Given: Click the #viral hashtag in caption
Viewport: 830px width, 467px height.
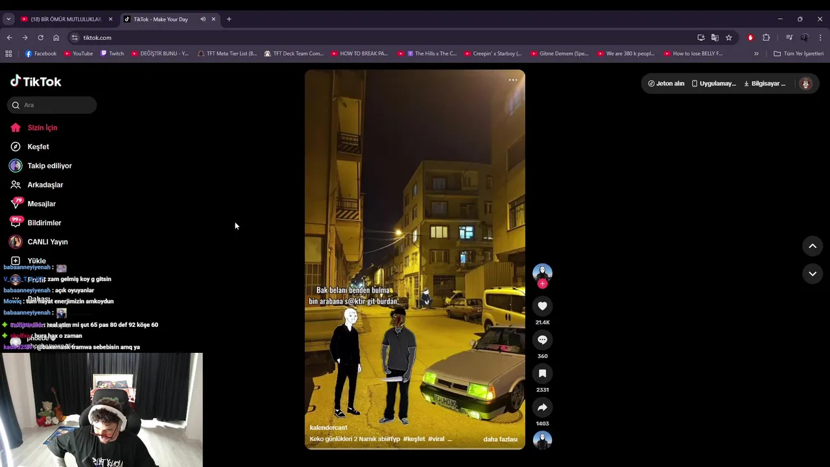Looking at the screenshot, I should 436,439.
